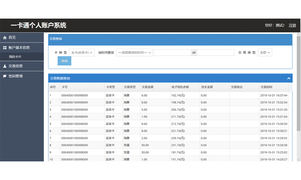The height and width of the screenshot is (180, 301).
Task: Click the scroll down arrow at bottom right
Action: (299, 159)
